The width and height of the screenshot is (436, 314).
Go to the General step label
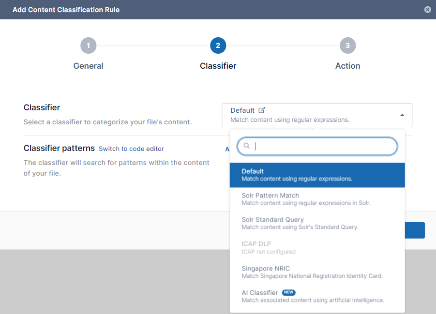[x=88, y=66]
